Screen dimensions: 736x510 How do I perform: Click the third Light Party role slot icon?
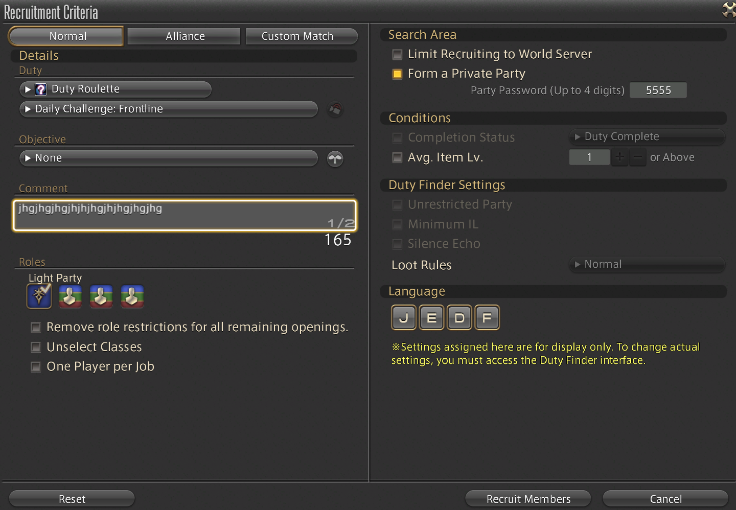click(101, 296)
